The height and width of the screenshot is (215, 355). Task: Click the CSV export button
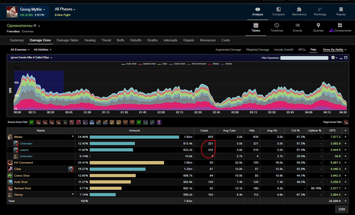coord(342,209)
